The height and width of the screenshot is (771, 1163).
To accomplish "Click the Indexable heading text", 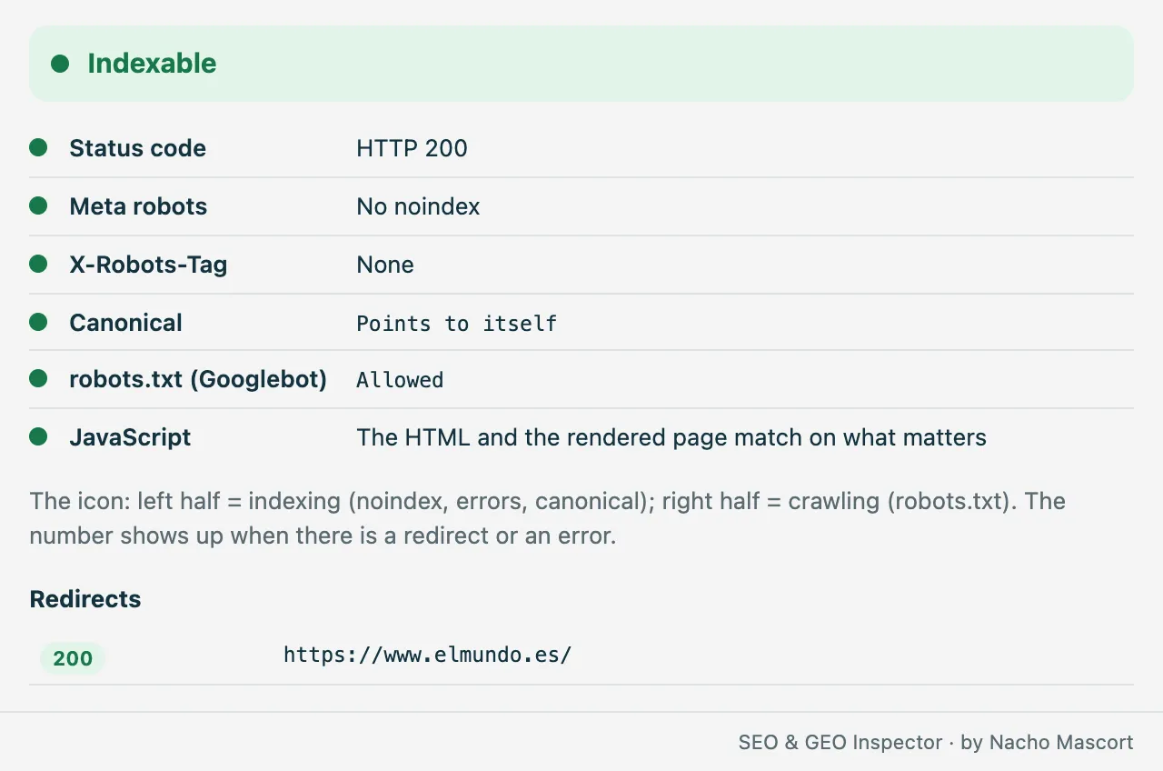I will 152,64.
